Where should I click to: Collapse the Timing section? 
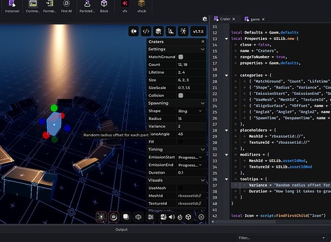(203, 150)
